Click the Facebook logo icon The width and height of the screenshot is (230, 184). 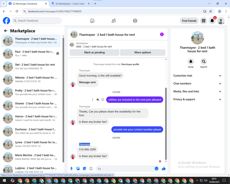[x=6, y=21]
